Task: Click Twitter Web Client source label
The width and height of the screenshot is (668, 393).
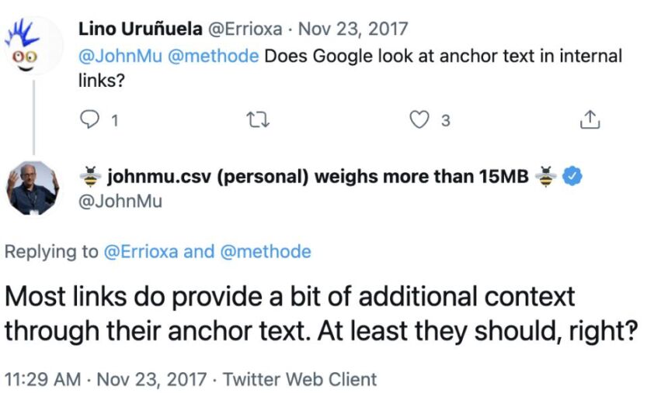Action: 300,379
